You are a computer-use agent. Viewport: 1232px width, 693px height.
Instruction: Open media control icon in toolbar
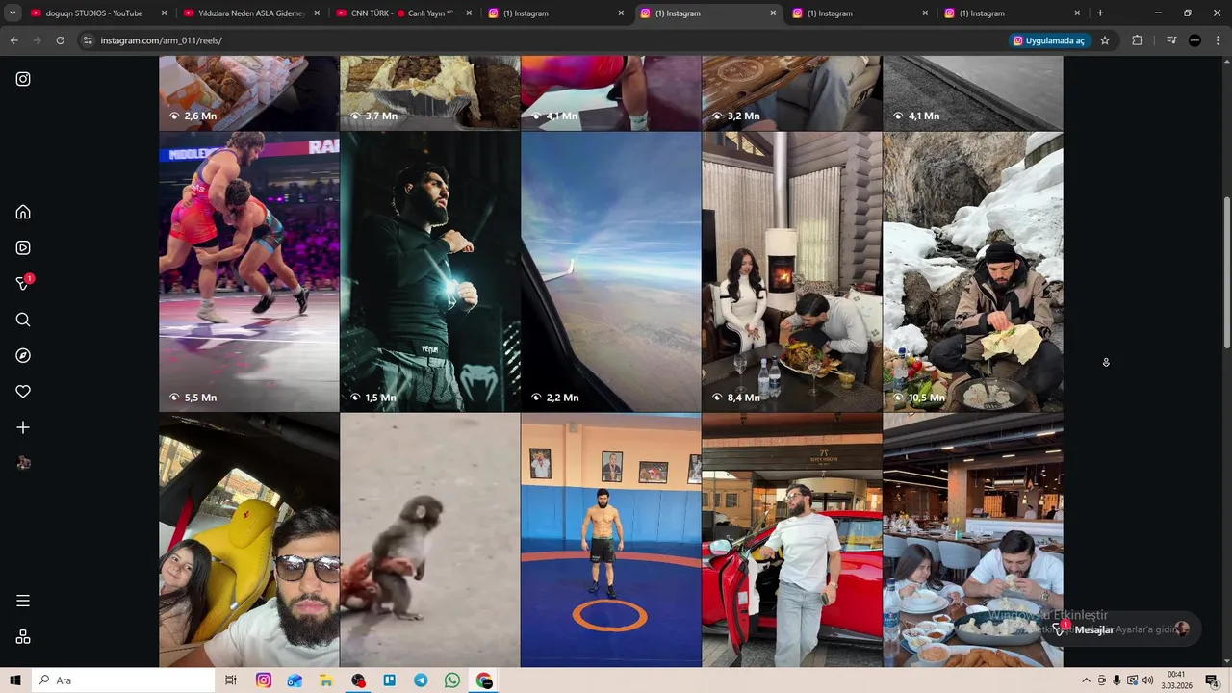tap(1171, 40)
